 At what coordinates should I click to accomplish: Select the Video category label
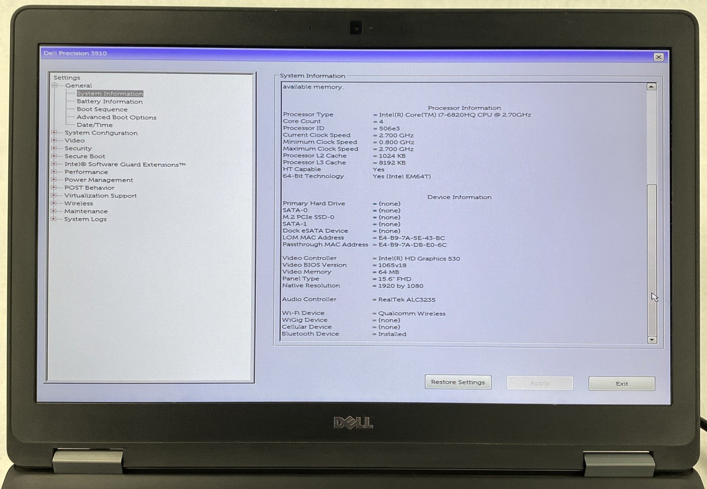[x=74, y=140]
